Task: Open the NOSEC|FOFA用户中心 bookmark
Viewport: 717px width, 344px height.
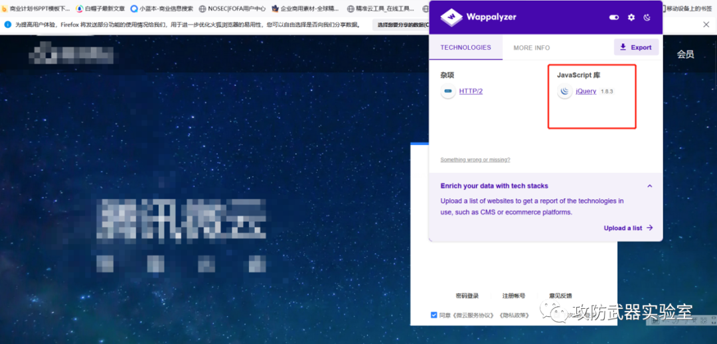Action: pos(232,8)
